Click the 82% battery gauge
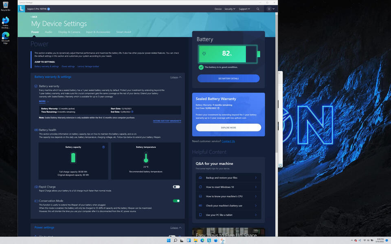This screenshot has height=244, width=391. coord(229,54)
